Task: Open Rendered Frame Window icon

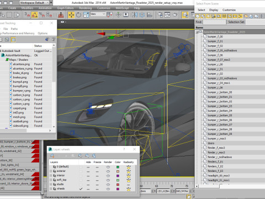Action: [167, 15]
